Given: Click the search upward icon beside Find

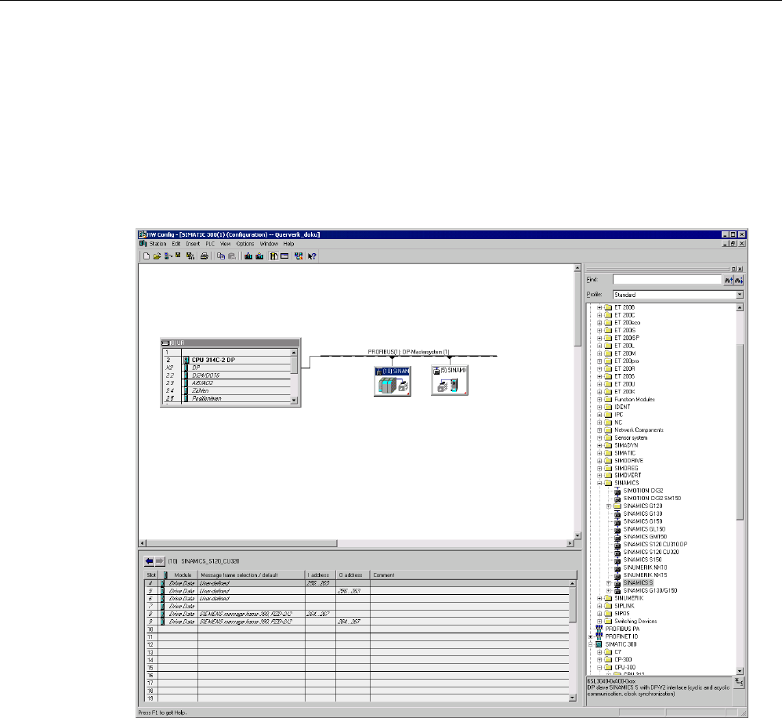Looking at the screenshot, I should (729, 281).
